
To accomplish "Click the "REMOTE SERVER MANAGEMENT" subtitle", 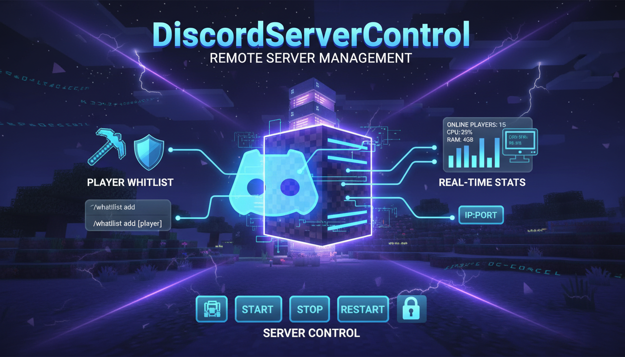I will pos(311,58).
